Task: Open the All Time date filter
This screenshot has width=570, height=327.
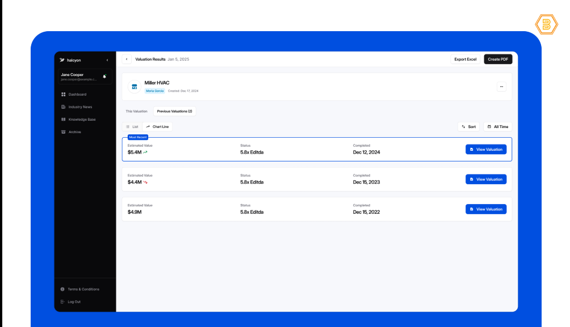Action: point(497,126)
